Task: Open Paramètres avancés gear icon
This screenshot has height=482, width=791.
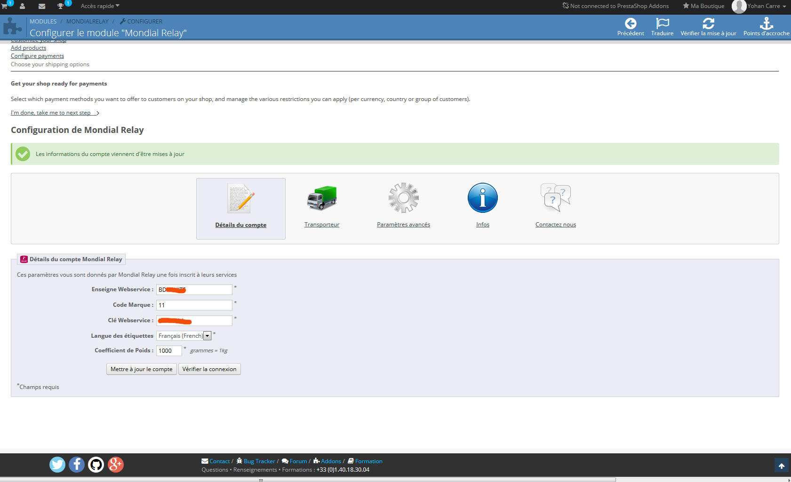Action: click(403, 198)
